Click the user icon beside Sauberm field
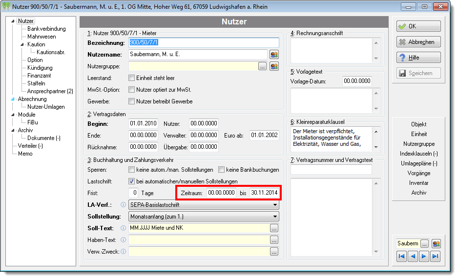458x279 pixels. [436, 243]
